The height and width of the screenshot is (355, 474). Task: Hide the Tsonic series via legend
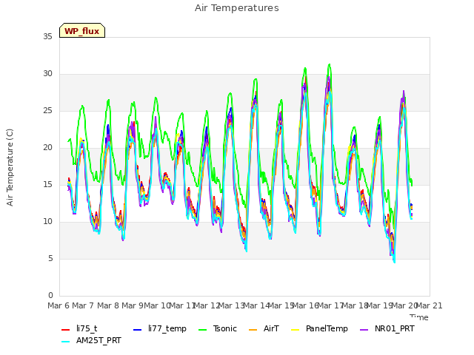click(x=217, y=328)
